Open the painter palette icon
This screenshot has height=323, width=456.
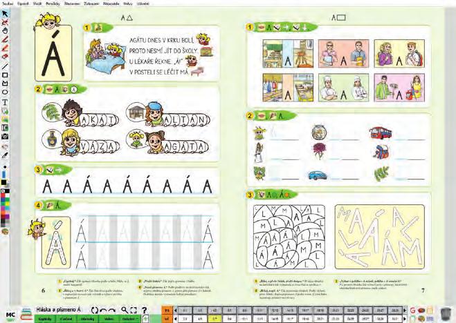tap(5, 231)
